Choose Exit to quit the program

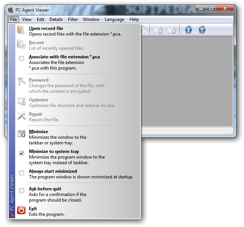point(78,211)
